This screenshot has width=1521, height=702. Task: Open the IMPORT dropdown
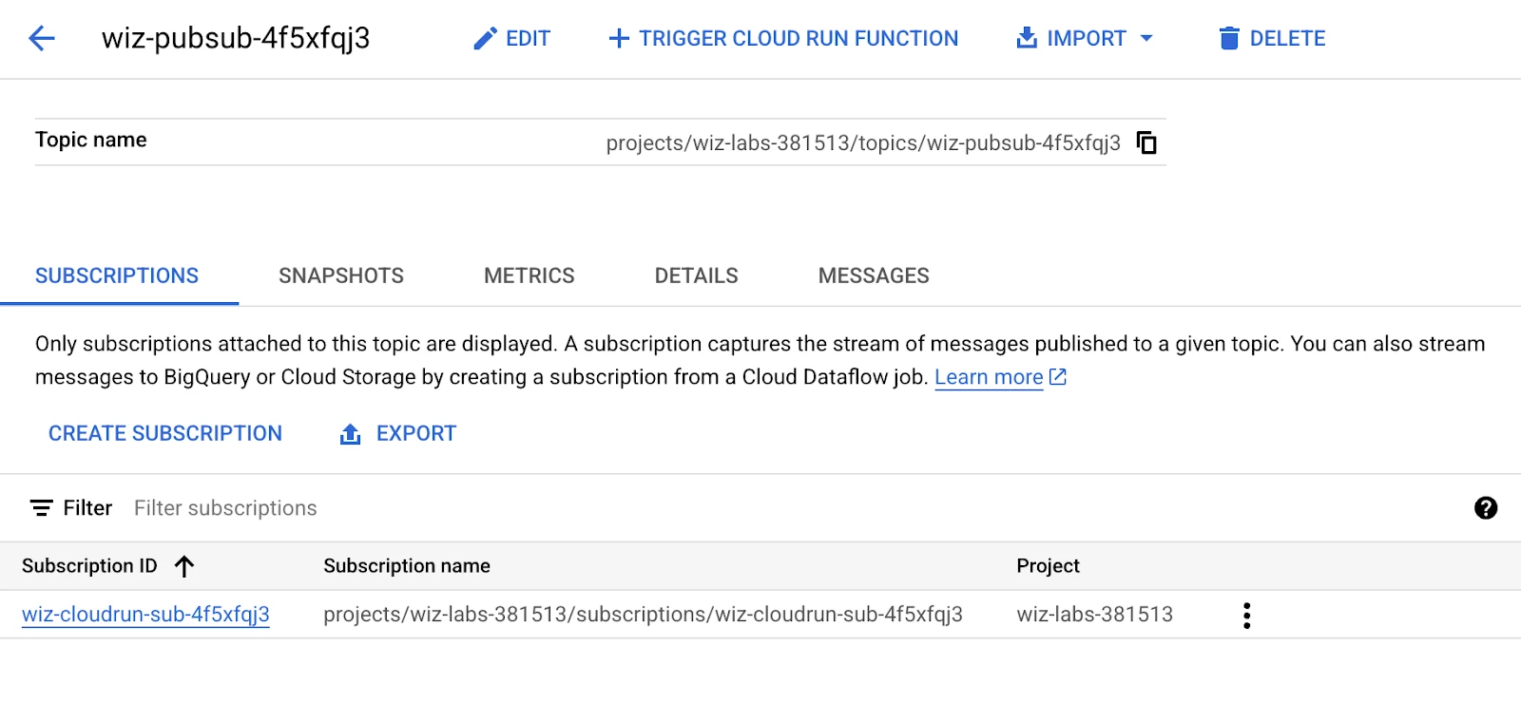[1085, 38]
